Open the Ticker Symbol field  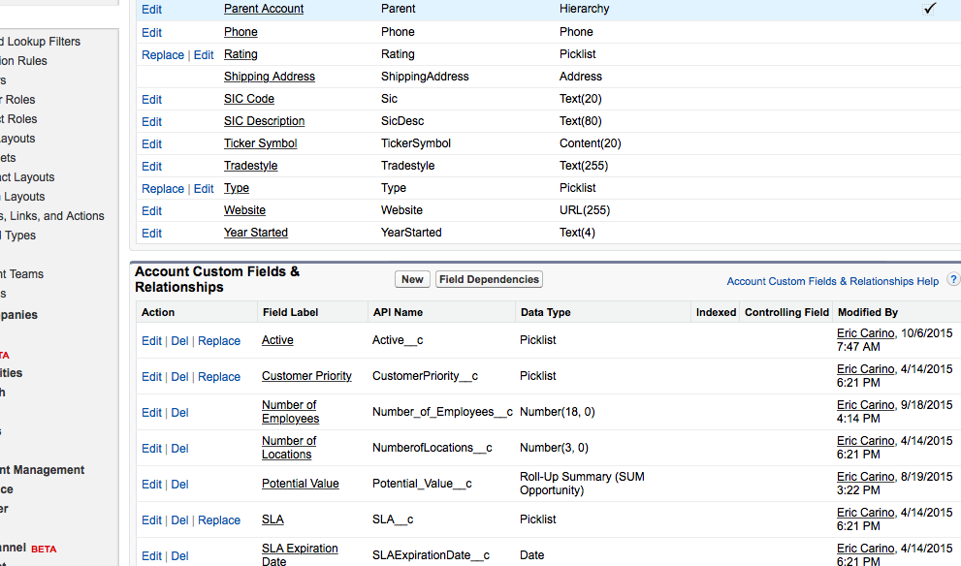click(x=260, y=143)
